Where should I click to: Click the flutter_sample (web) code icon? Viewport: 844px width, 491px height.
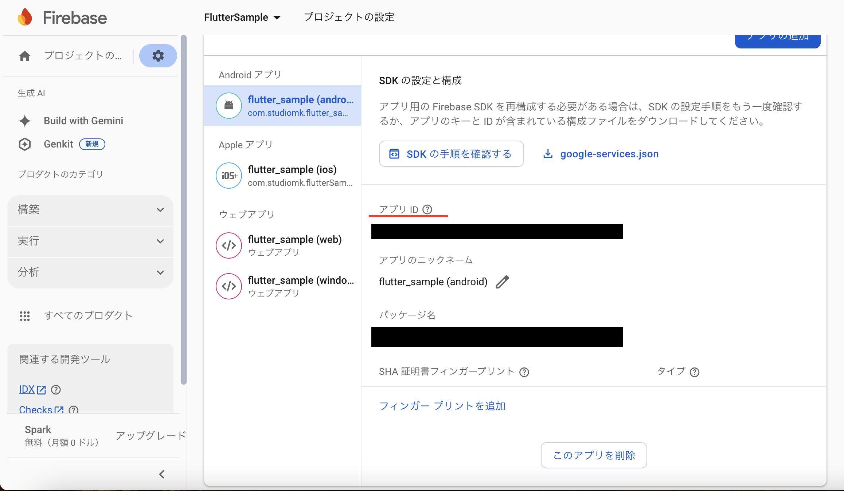point(228,245)
